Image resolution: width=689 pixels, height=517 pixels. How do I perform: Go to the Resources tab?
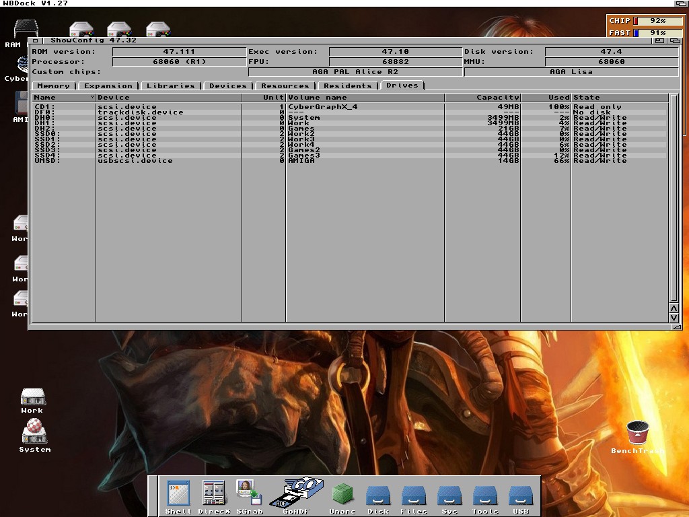point(285,85)
